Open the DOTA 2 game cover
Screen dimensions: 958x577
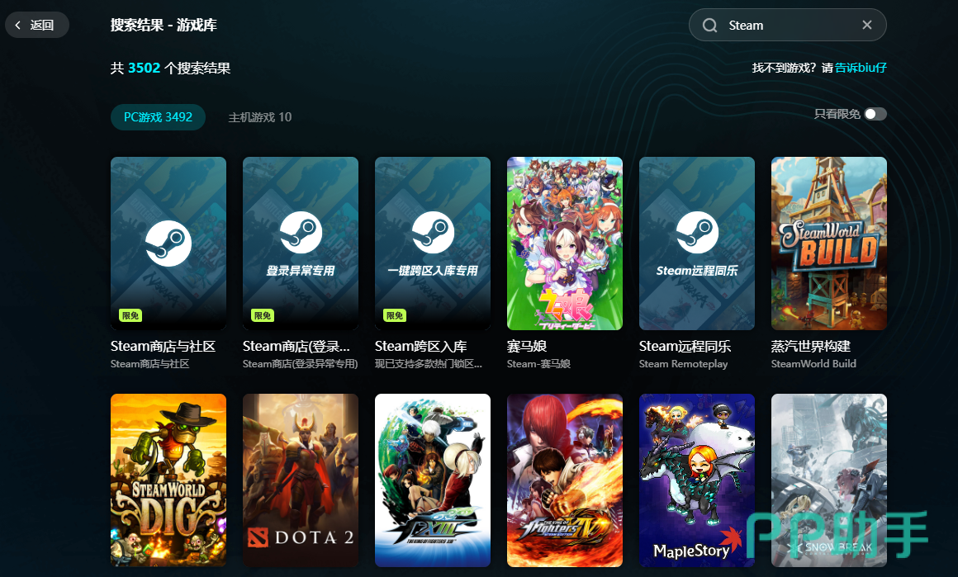pyautogui.click(x=301, y=480)
